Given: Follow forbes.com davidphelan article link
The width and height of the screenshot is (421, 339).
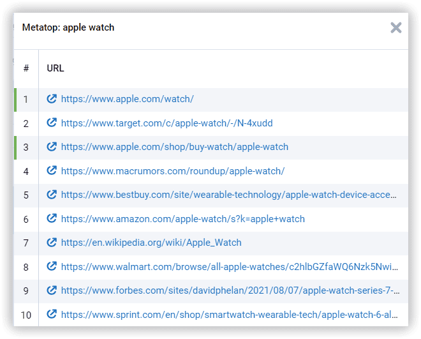Looking at the screenshot, I should point(230,290).
